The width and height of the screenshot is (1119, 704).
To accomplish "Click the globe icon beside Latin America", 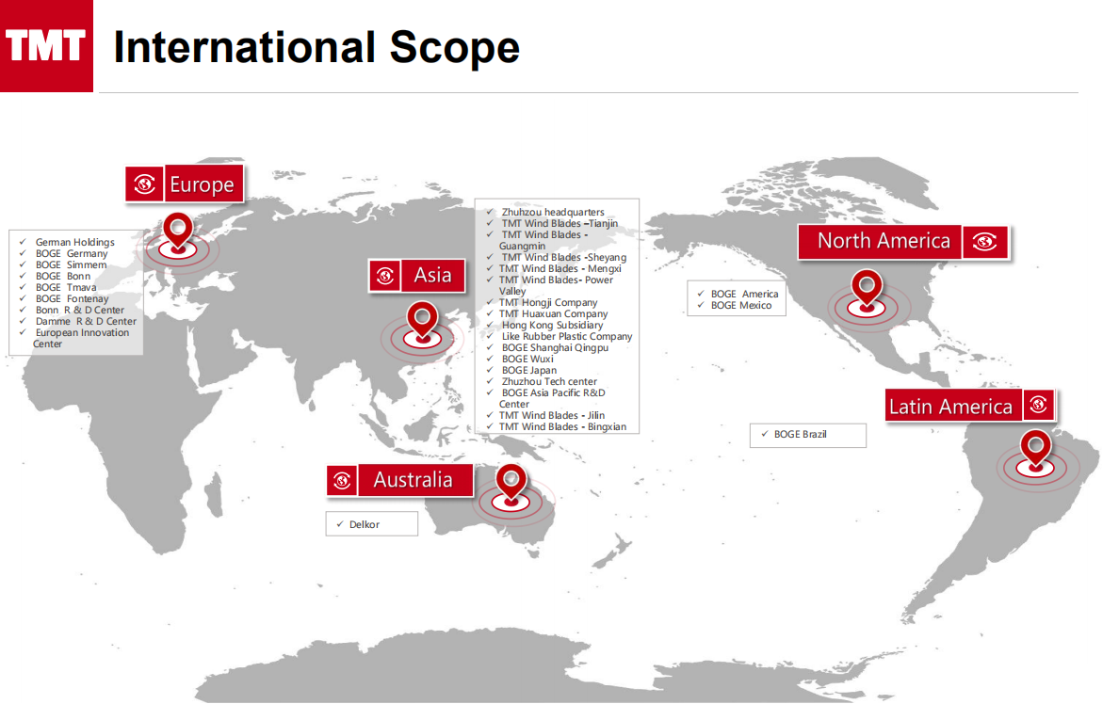I will [x=1038, y=406].
